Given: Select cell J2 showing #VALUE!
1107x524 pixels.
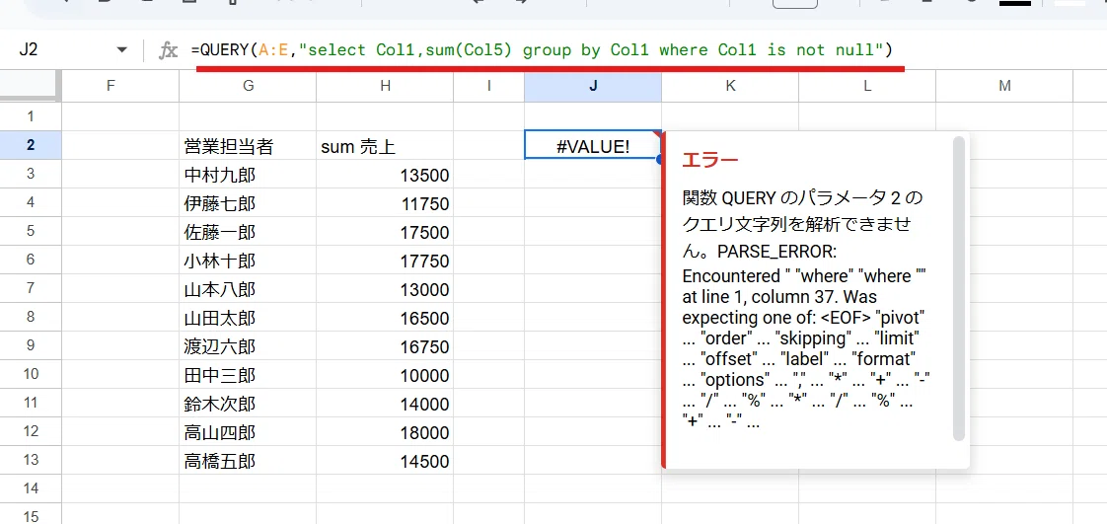Looking at the screenshot, I should tap(593, 145).
